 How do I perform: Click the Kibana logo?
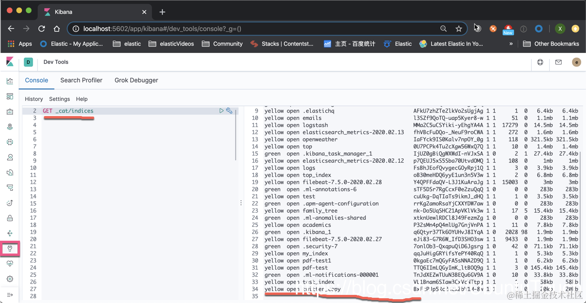(10, 62)
